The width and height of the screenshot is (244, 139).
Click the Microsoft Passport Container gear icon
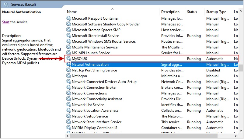[x=68, y=18]
